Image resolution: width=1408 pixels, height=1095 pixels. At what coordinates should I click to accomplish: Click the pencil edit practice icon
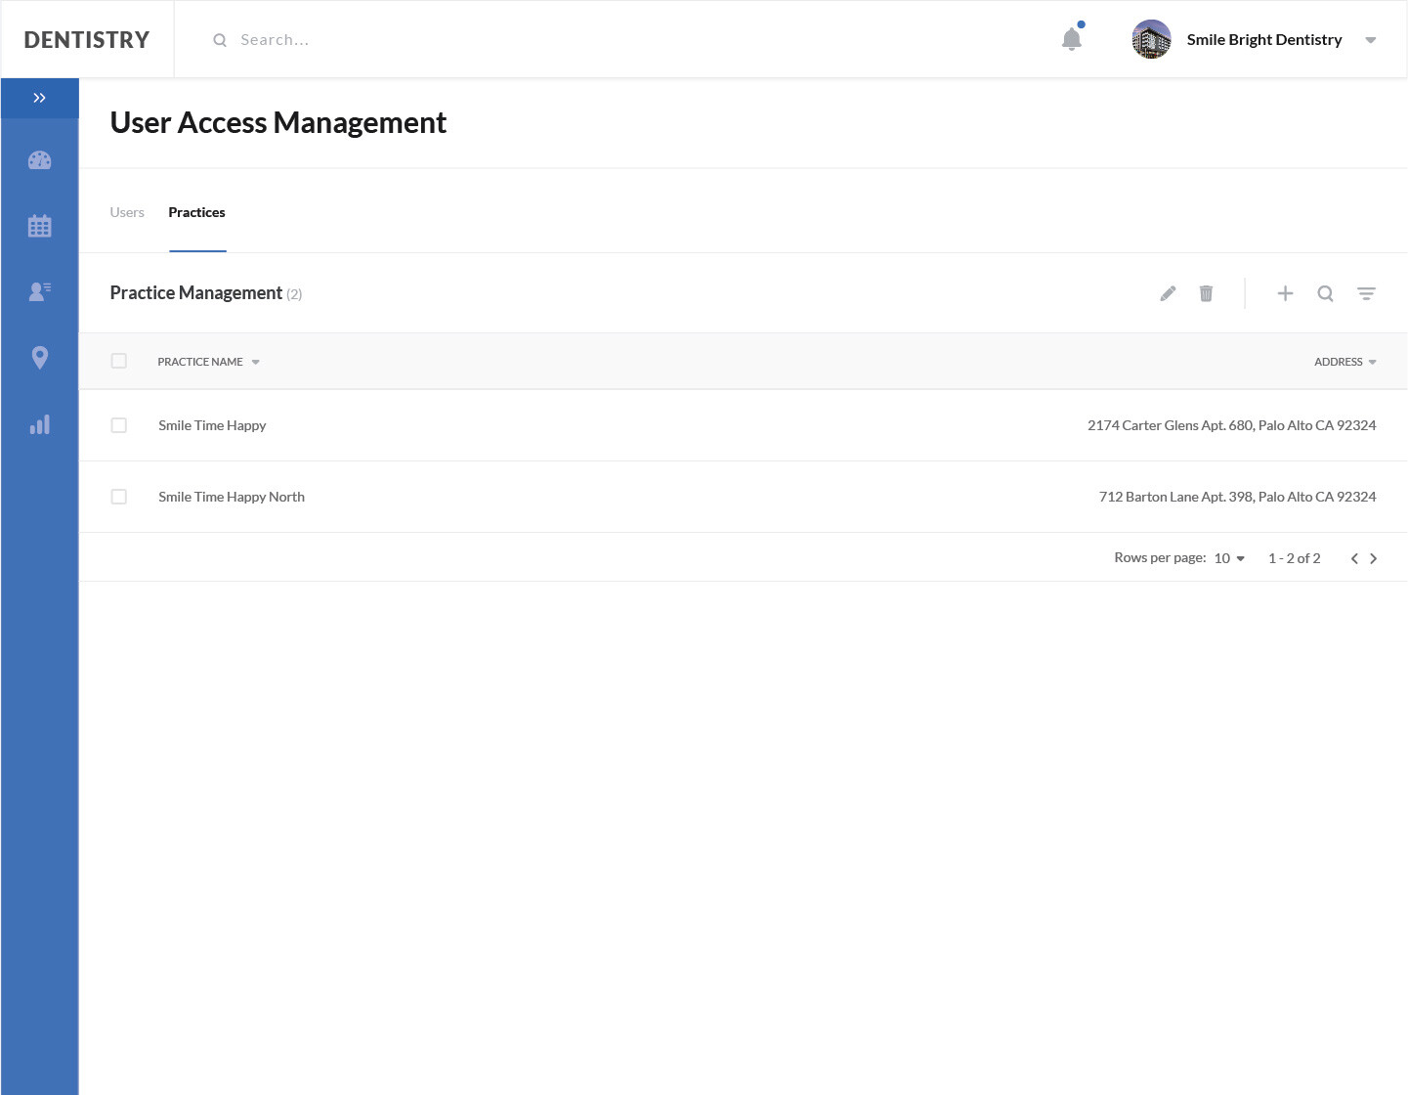(1168, 293)
